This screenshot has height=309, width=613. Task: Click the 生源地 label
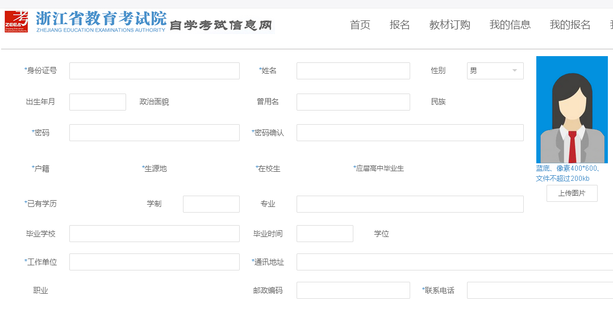point(155,169)
